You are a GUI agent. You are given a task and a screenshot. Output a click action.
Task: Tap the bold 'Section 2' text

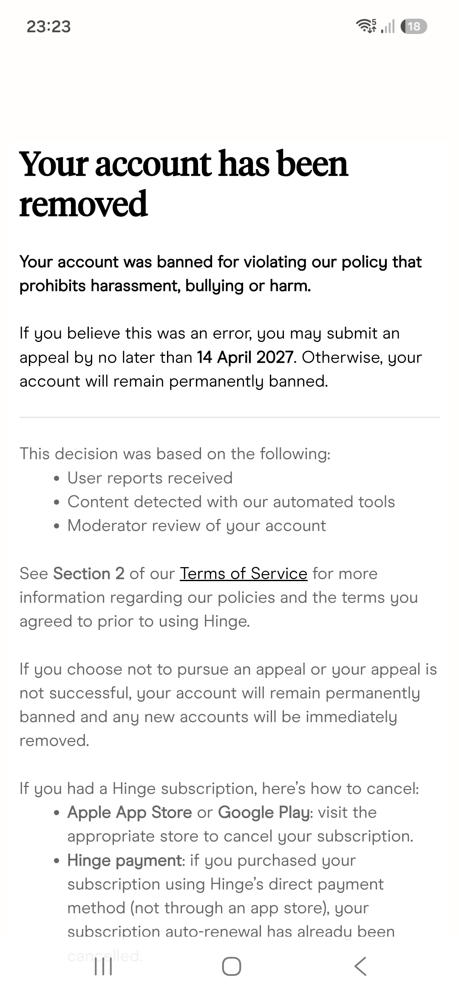pos(89,573)
